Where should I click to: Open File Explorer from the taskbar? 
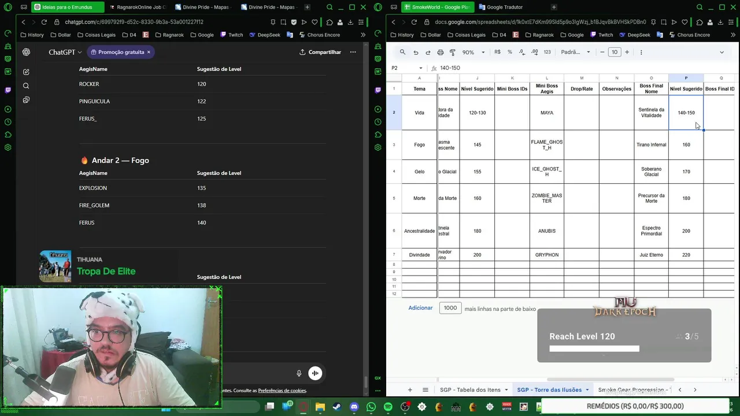click(320, 407)
